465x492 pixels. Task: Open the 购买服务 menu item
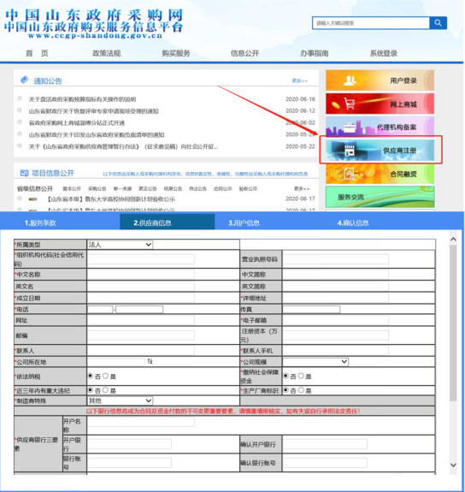pyautogui.click(x=176, y=53)
